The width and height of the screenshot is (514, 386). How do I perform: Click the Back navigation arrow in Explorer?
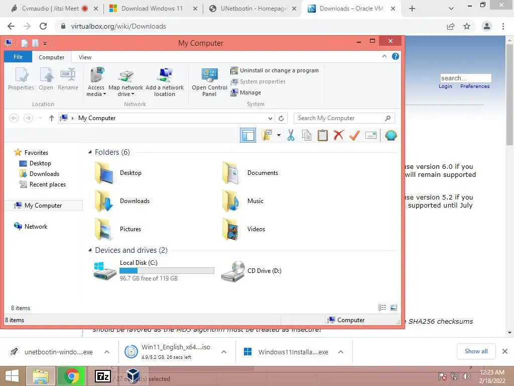14,118
